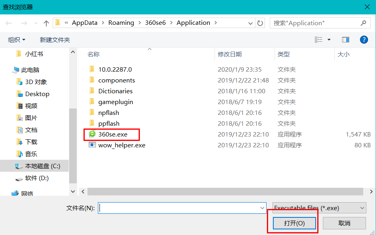376x235 pixels.
Task: Click the gameplugin folder name
Action: point(115,102)
